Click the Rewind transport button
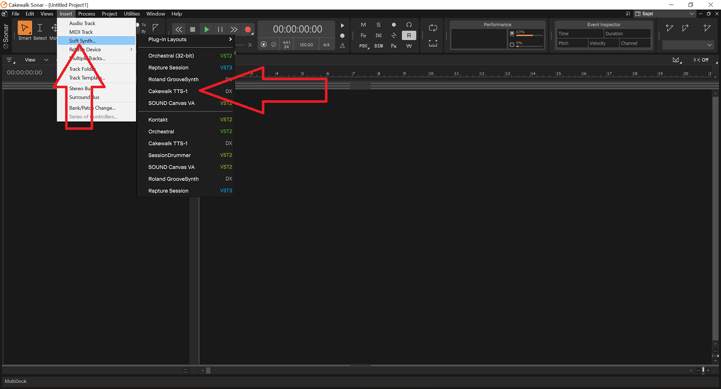 coord(179,30)
